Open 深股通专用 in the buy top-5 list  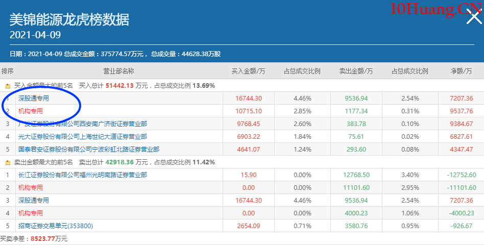click(x=33, y=99)
